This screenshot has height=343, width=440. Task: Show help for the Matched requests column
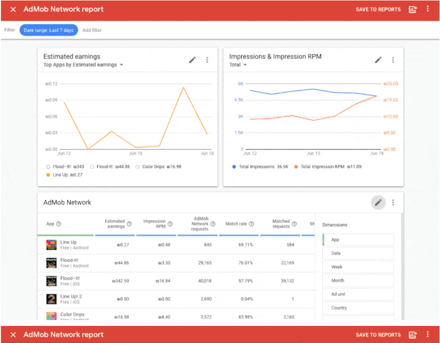click(x=294, y=224)
